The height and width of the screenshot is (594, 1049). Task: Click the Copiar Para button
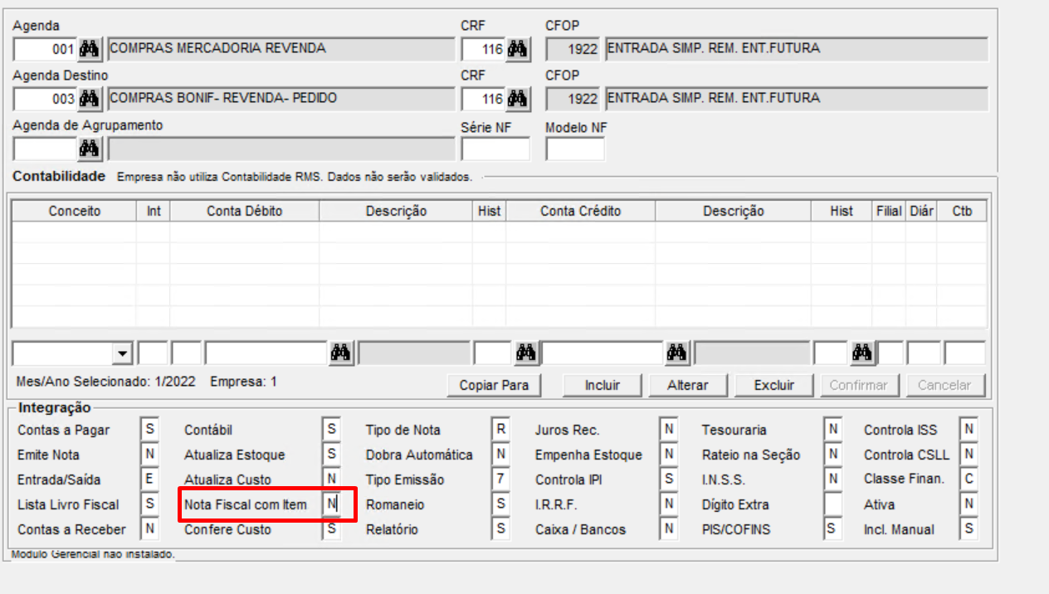pyautogui.click(x=494, y=385)
